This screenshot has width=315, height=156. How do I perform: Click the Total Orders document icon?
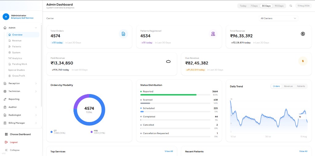point(123,34)
